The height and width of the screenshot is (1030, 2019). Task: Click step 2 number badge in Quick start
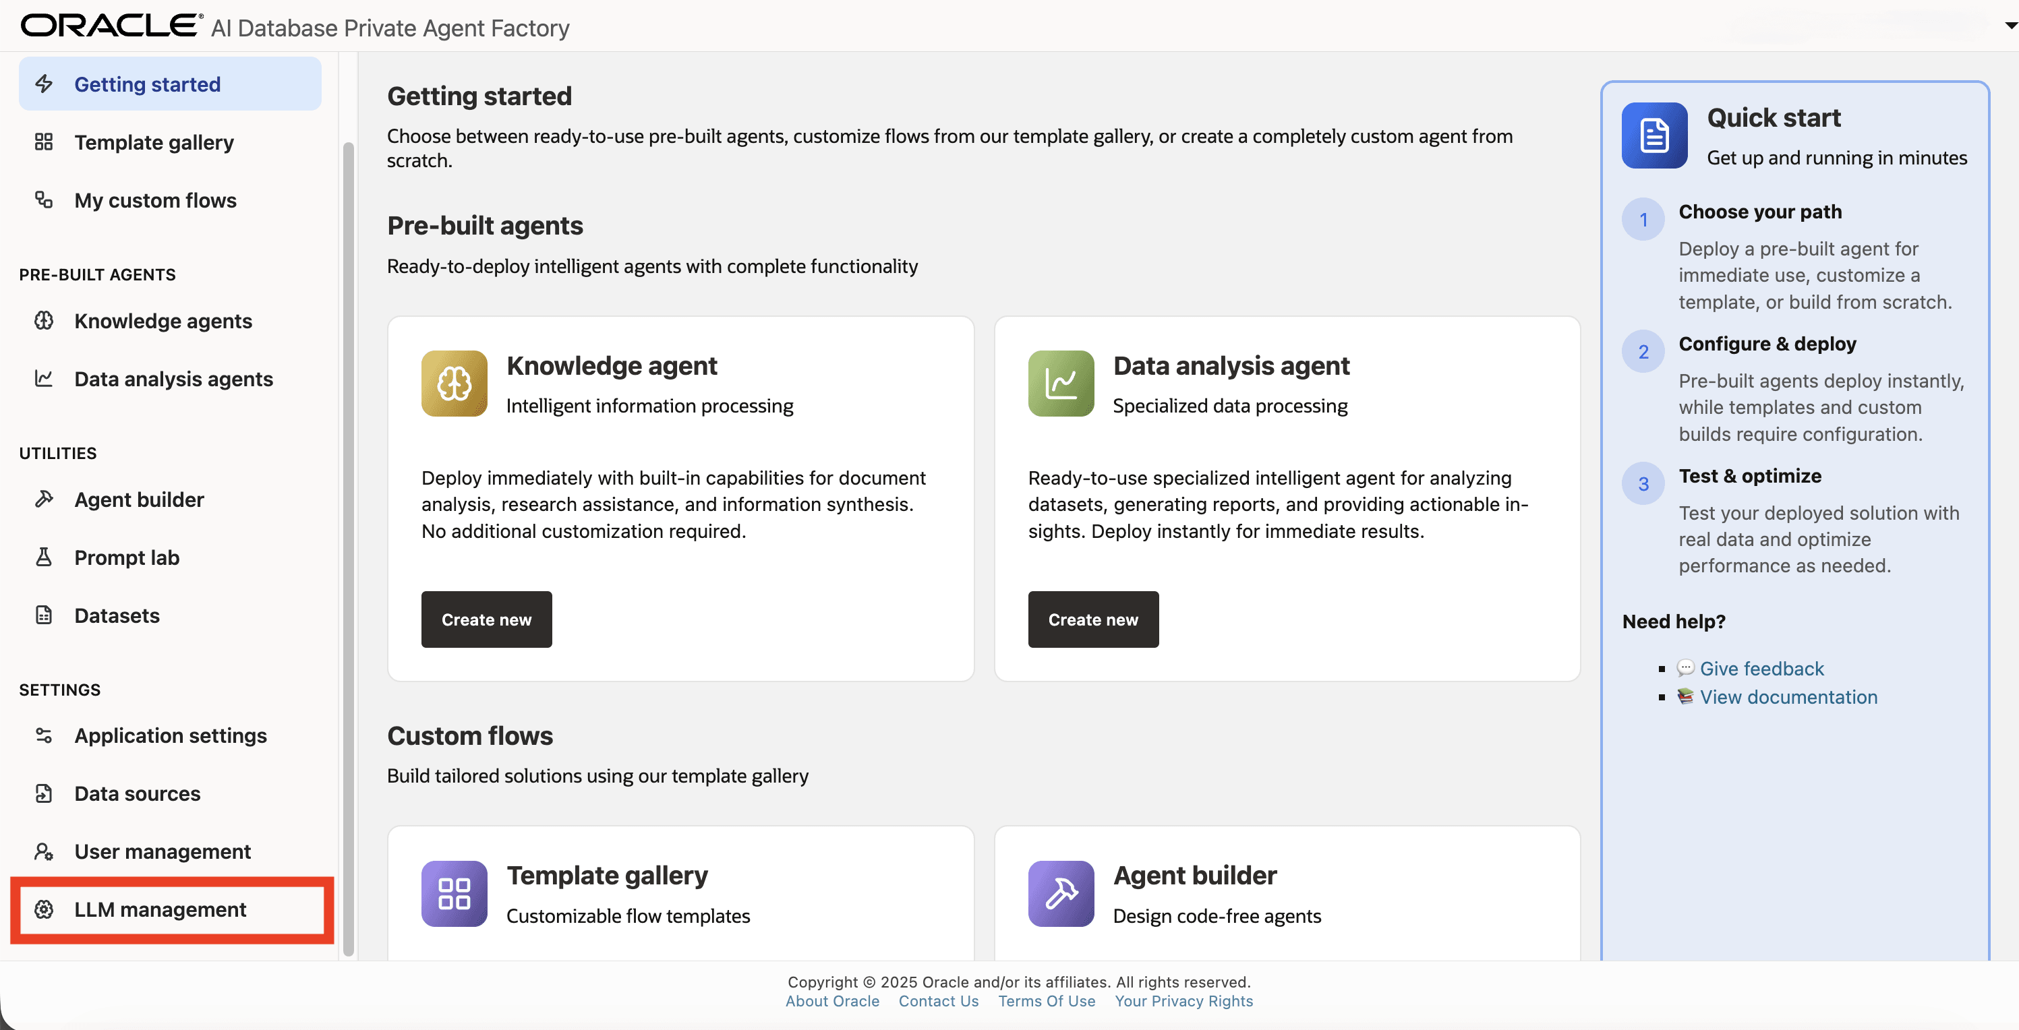1643,352
